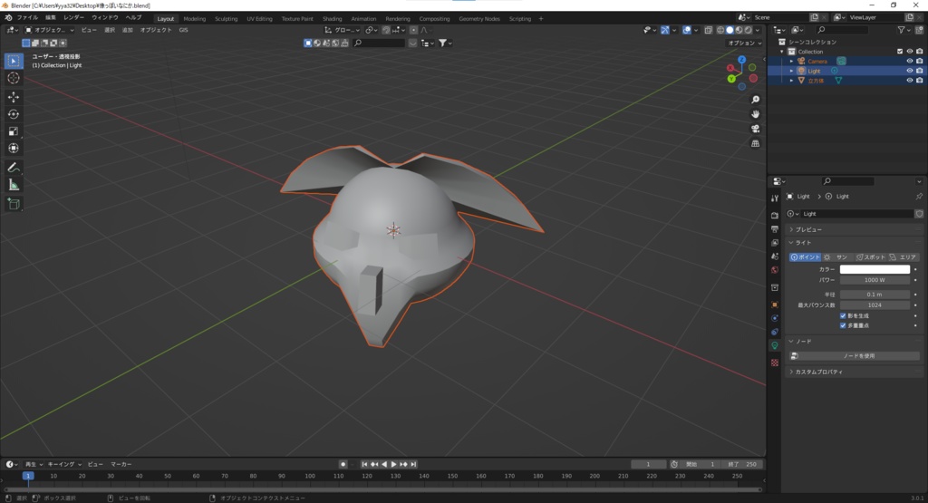Select the Rotate tool
This screenshot has width=928, height=503.
[x=14, y=114]
